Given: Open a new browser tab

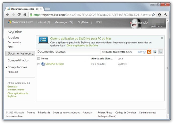Looking at the screenshot, I should 47,9.
